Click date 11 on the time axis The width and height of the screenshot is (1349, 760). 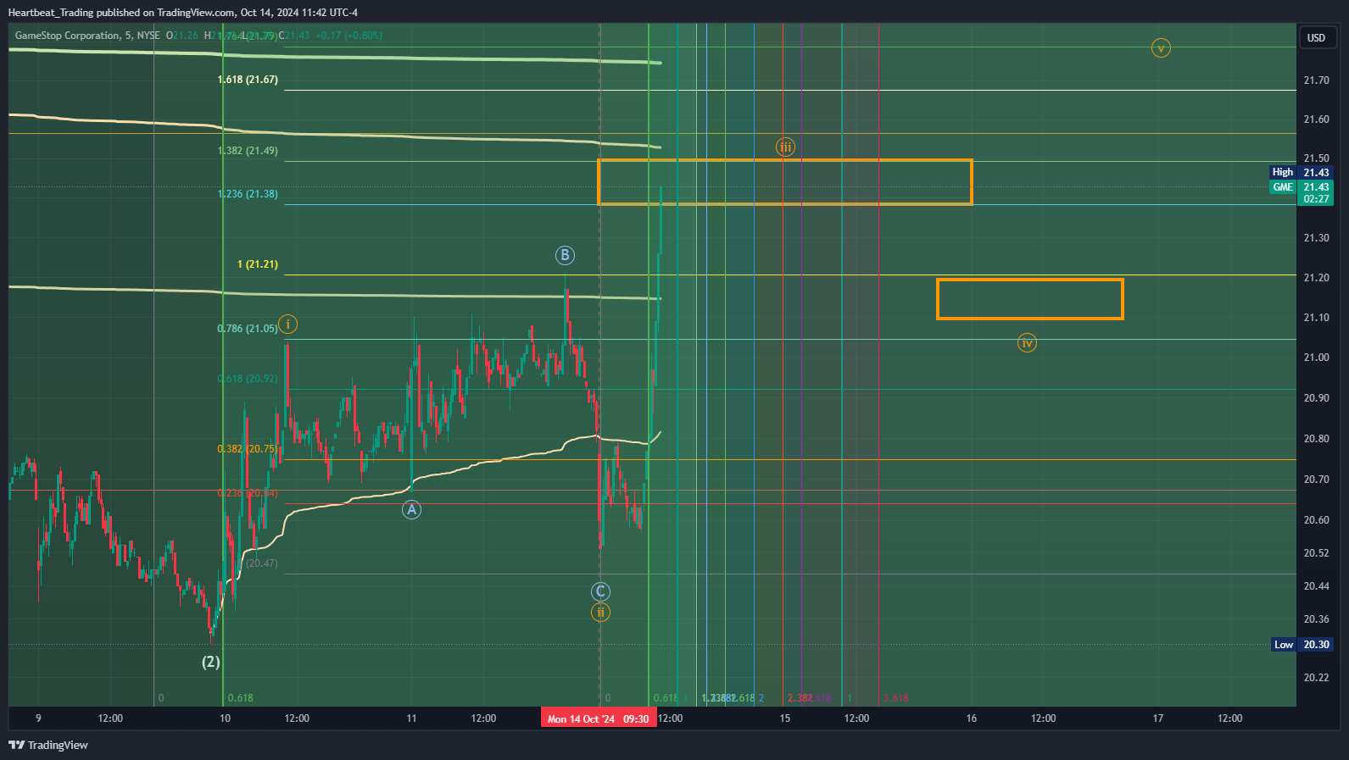pos(411,718)
